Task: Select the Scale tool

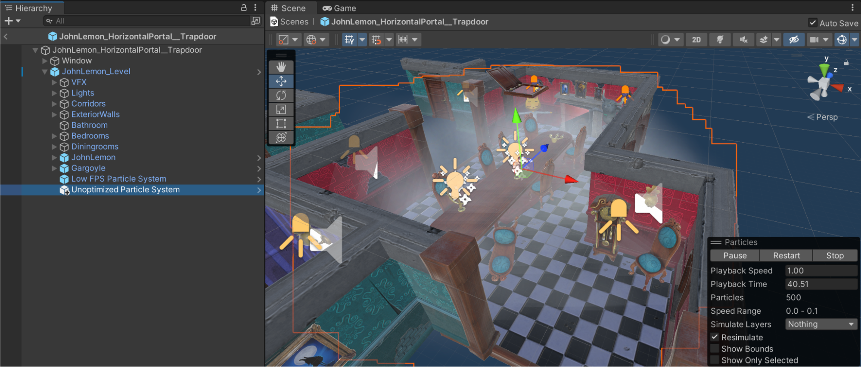Action: 281,110
